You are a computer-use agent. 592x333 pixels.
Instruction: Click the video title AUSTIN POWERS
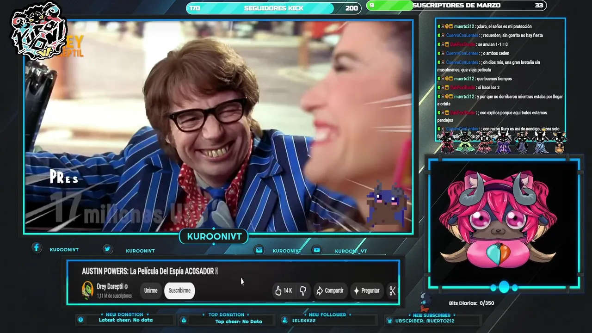point(150,271)
